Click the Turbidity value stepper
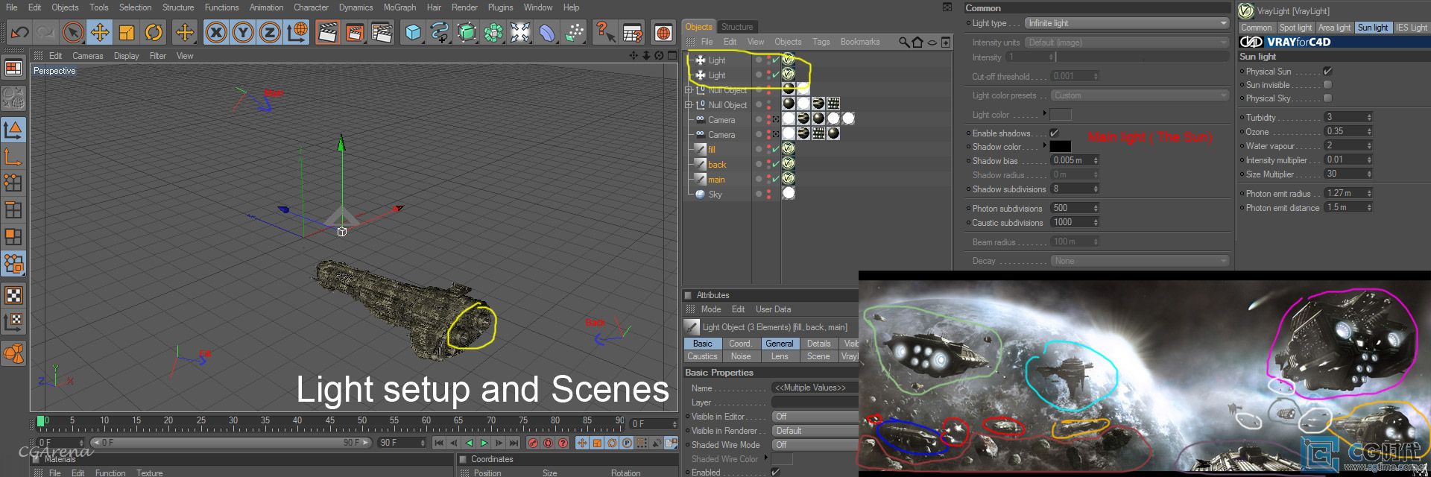Image resolution: width=1431 pixels, height=477 pixels. (1368, 118)
